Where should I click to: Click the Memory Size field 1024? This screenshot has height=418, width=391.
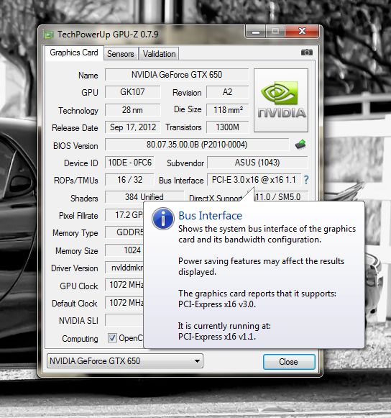click(124, 250)
